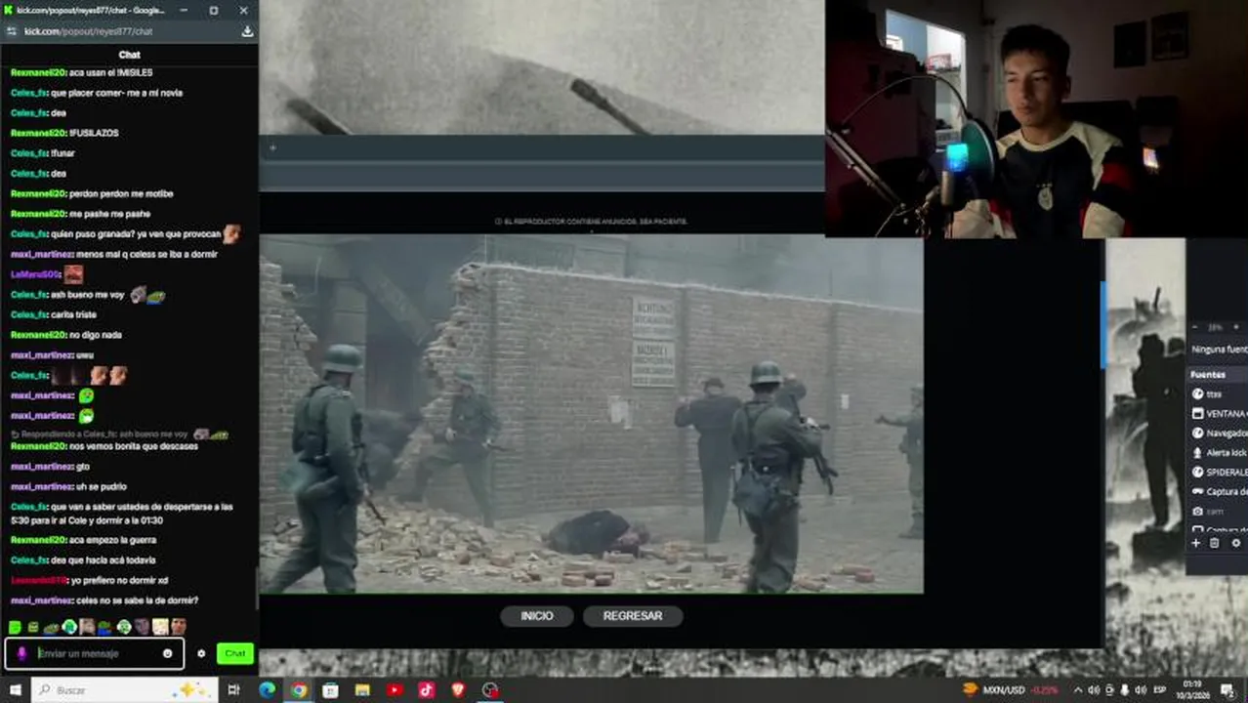Open TikTok app from the taskbar
The height and width of the screenshot is (703, 1248).
click(x=427, y=690)
